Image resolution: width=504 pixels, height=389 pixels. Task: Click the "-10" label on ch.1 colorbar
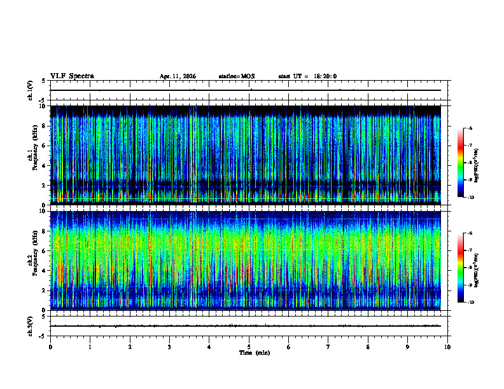[471, 198]
